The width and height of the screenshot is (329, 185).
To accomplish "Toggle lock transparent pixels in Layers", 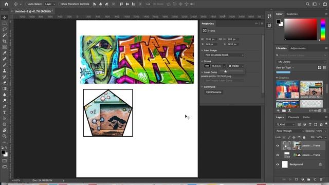I will 284,137.
